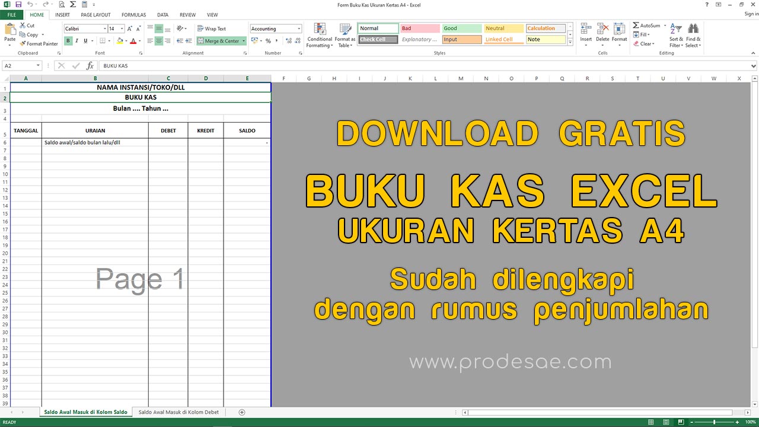Click the Paste clipboard icon
Image resolution: width=759 pixels, height=427 pixels.
(10, 30)
